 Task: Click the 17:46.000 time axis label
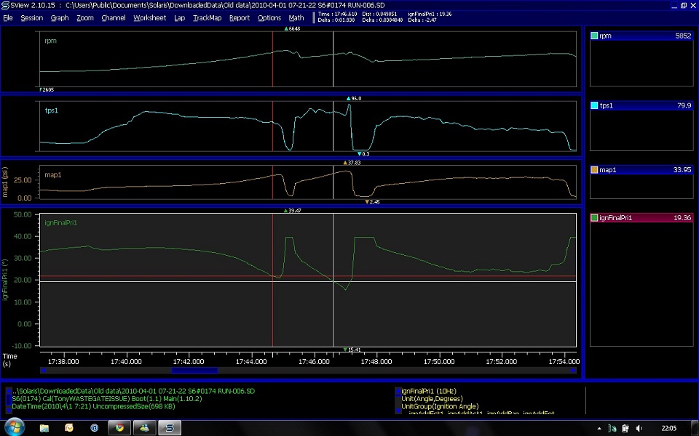point(315,362)
